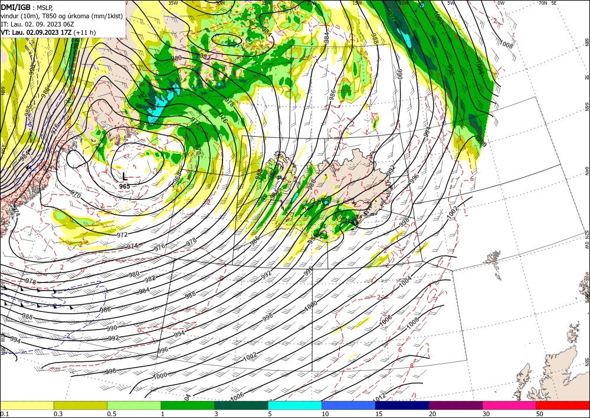Click the 1012 isobar label
The width and height of the screenshot is (590, 418).
pyautogui.click(x=380, y=399)
